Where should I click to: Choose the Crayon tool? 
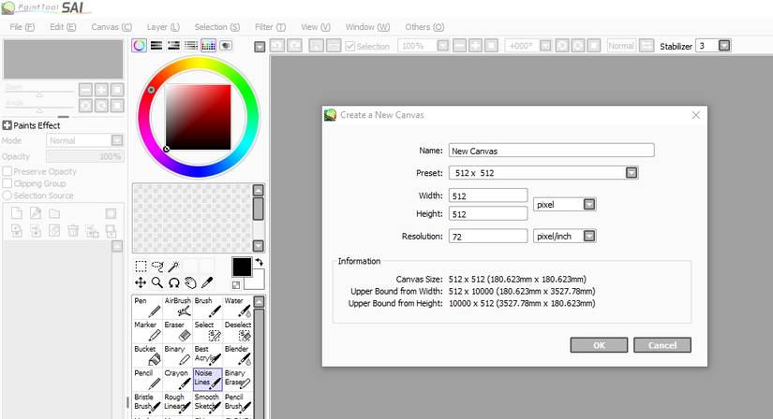(x=177, y=379)
